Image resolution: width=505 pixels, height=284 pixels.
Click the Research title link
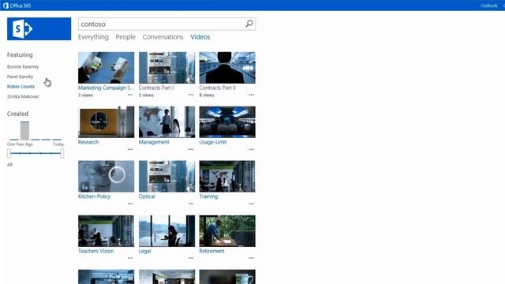pyautogui.click(x=88, y=142)
